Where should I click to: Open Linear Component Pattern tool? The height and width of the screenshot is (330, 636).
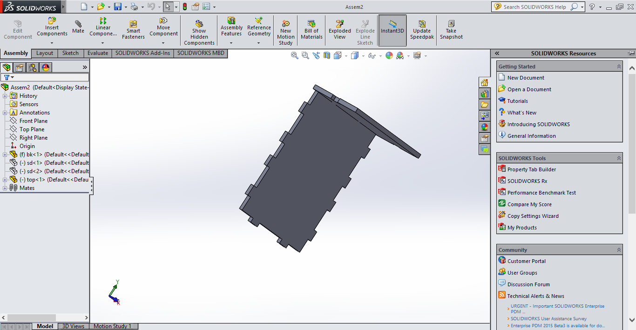[103, 27]
